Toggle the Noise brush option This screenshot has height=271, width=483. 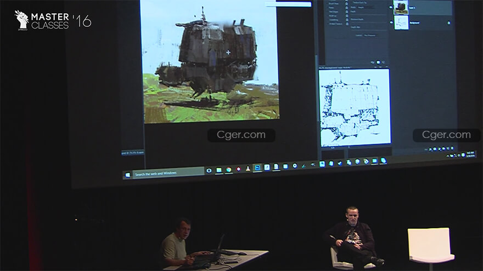click(331, 8)
